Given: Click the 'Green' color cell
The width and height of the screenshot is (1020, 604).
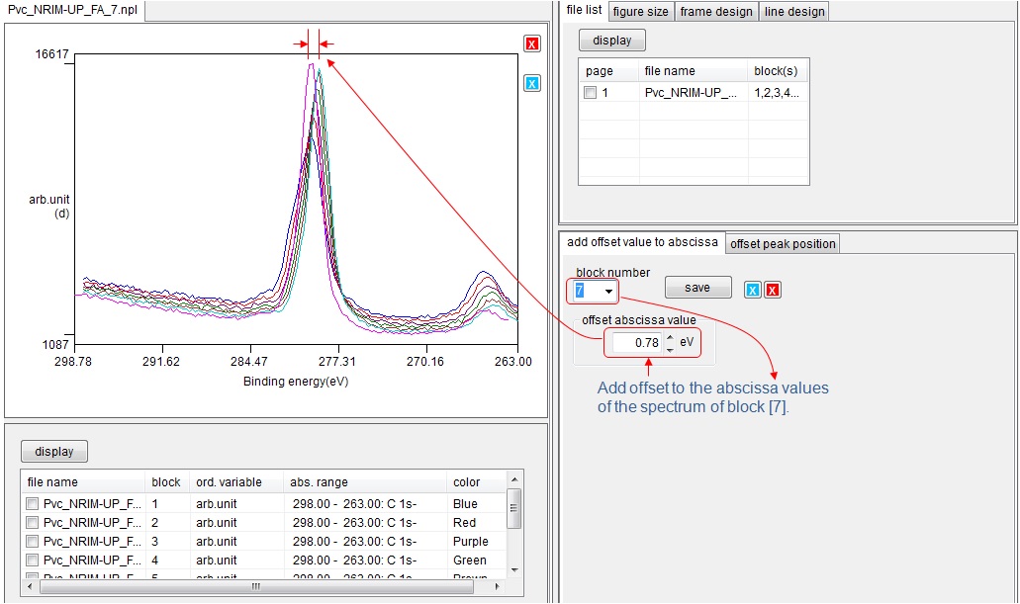Looking at the screenshot, I should point(470,561).
